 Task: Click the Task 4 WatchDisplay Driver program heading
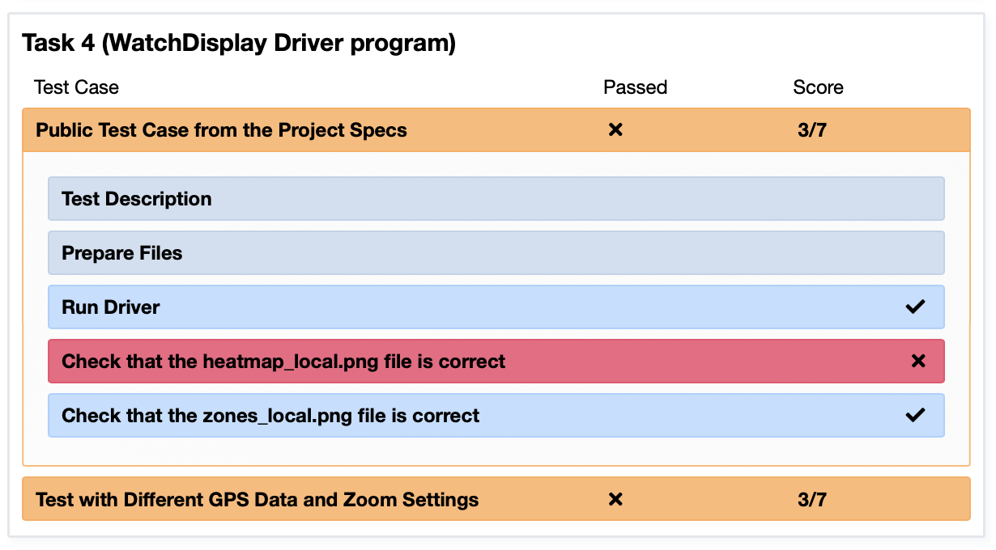239,44
